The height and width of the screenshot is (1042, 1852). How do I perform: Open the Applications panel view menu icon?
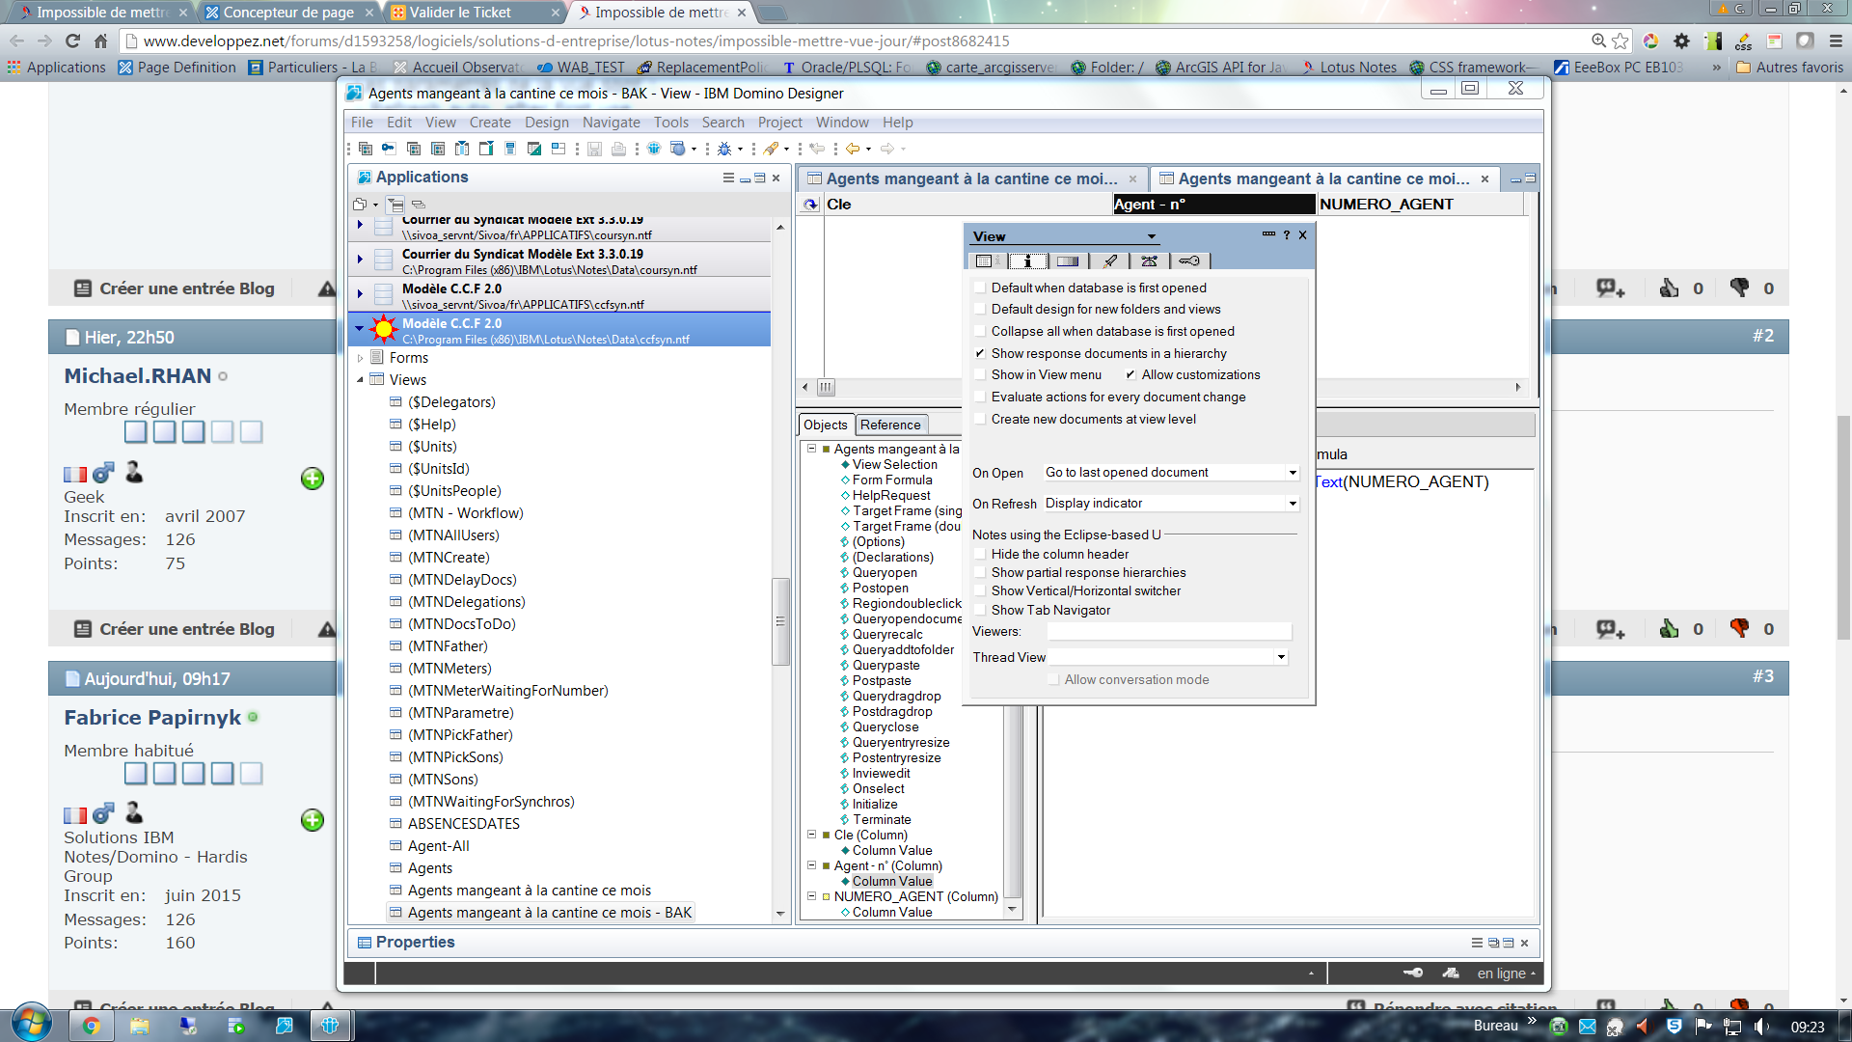[728, 178]
